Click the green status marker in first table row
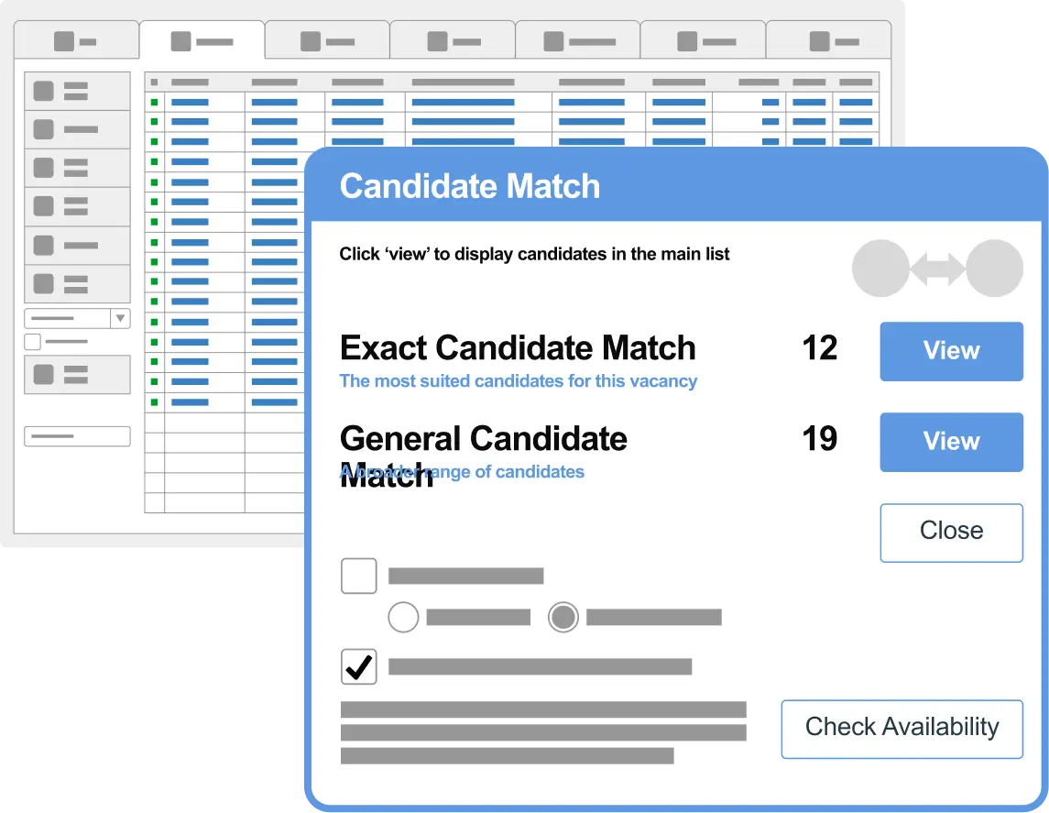This screenshot has height=813, width=1049. click(154, 102)
